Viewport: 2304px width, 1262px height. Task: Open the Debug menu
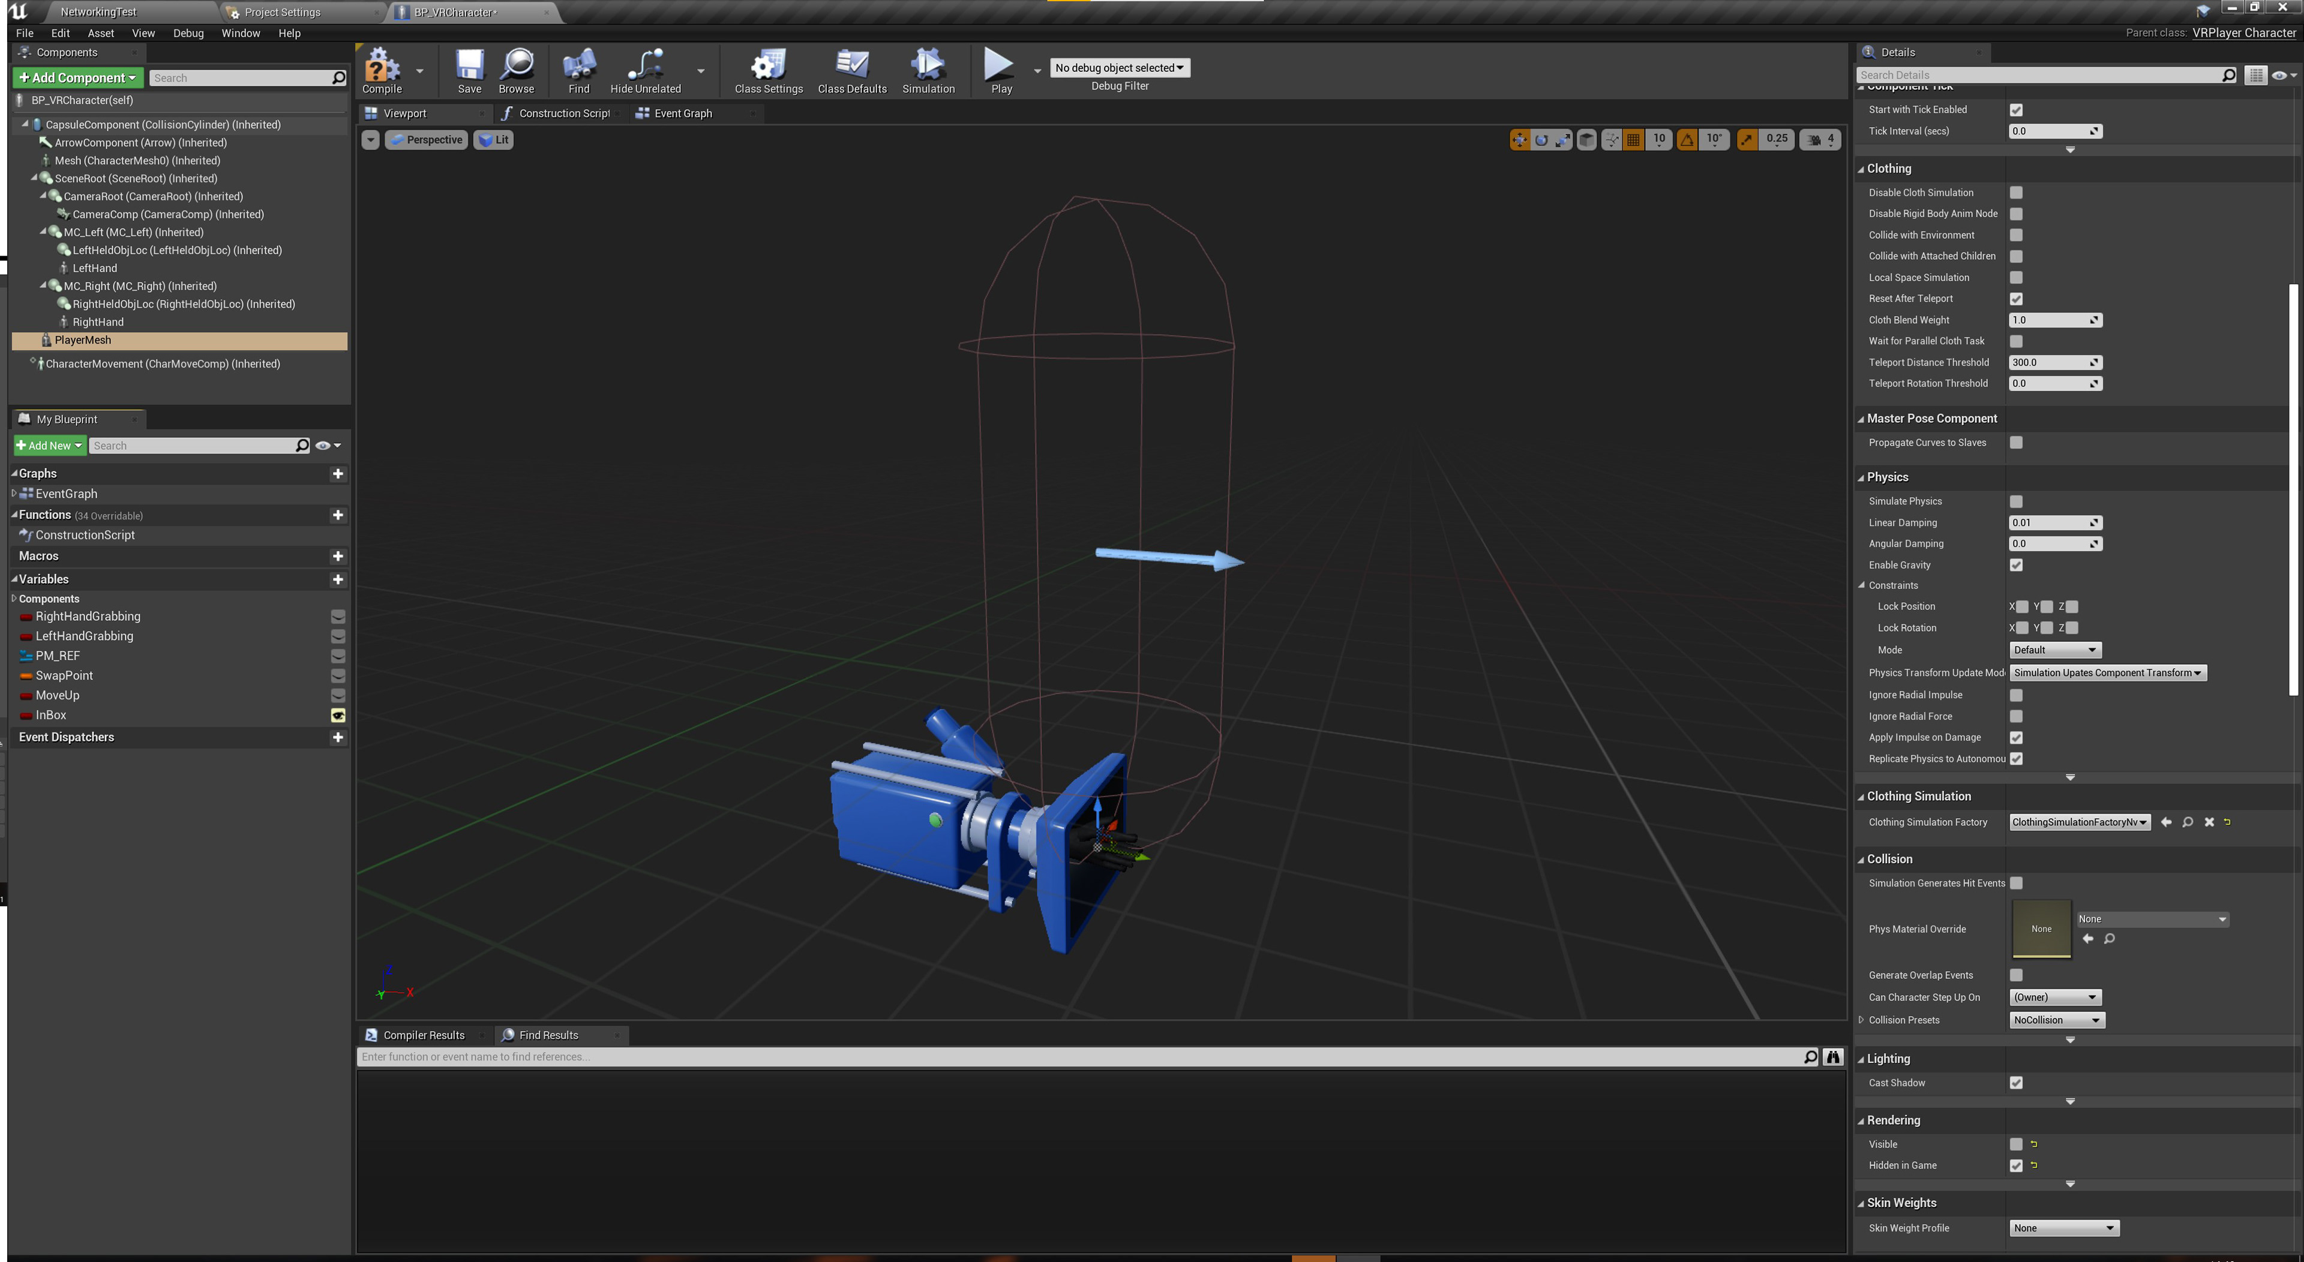tap(188, 33)
